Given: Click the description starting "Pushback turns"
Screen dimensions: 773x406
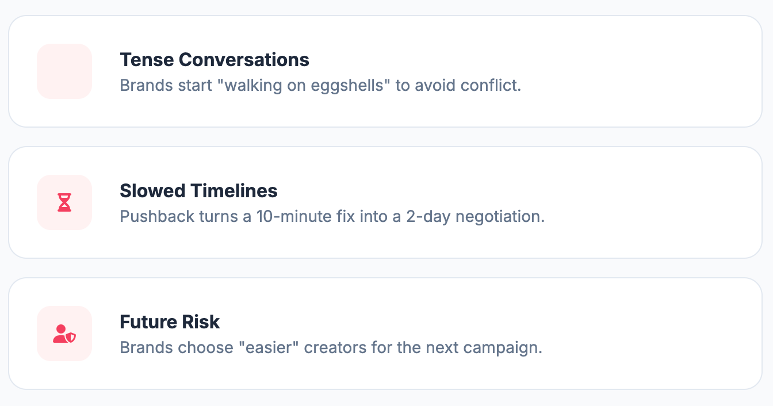Looking at the screenshot, I should [331, 217].
